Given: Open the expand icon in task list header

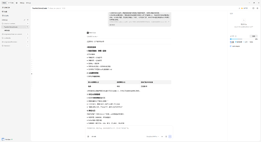Looking at the screenshot, I should (25, 20).
